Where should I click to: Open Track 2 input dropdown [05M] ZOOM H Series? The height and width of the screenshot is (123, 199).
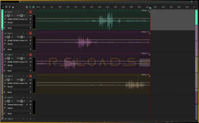(x=18, y=41)
